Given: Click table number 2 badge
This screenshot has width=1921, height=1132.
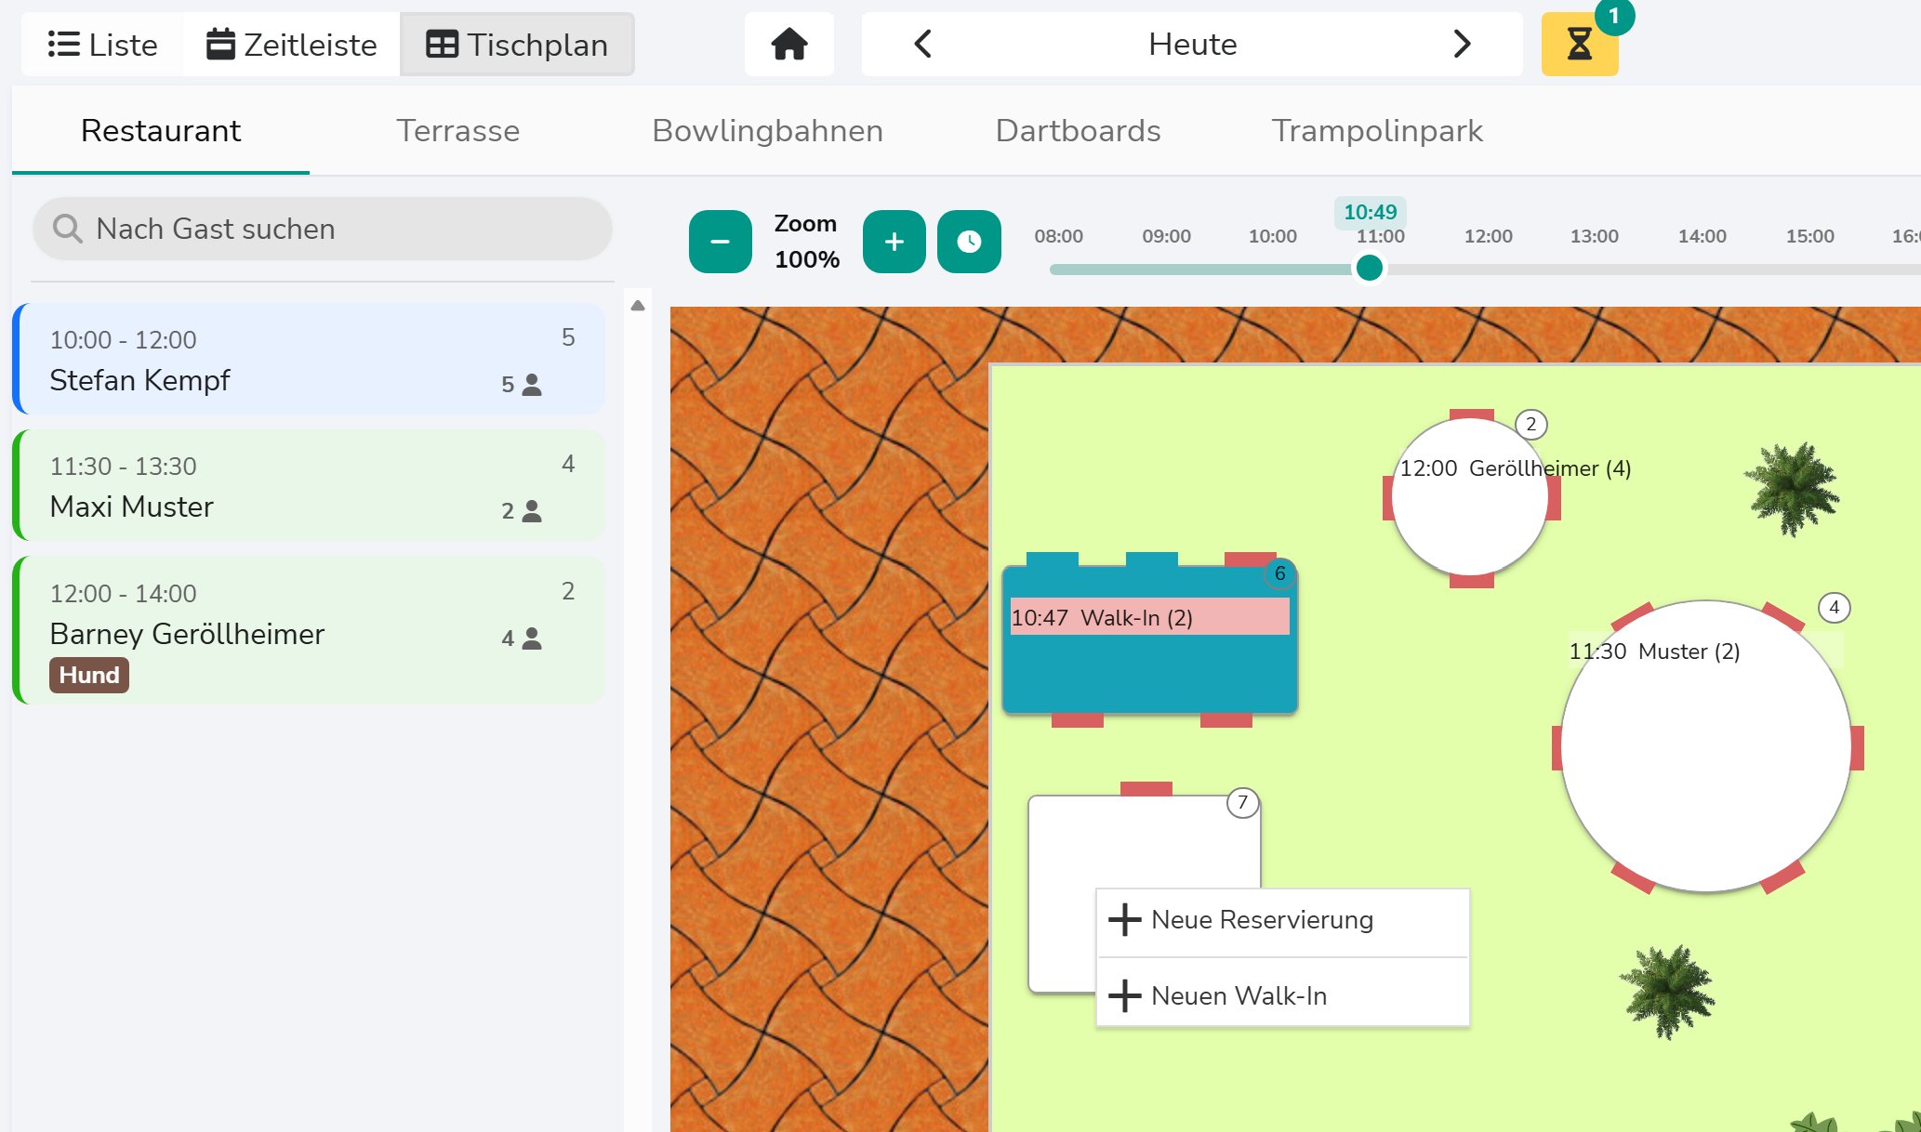Looking at the screenshot, I should click(x=1531, y=425).
